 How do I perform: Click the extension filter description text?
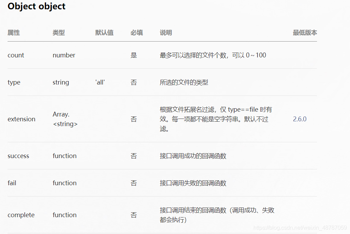(x=216, y=119)
